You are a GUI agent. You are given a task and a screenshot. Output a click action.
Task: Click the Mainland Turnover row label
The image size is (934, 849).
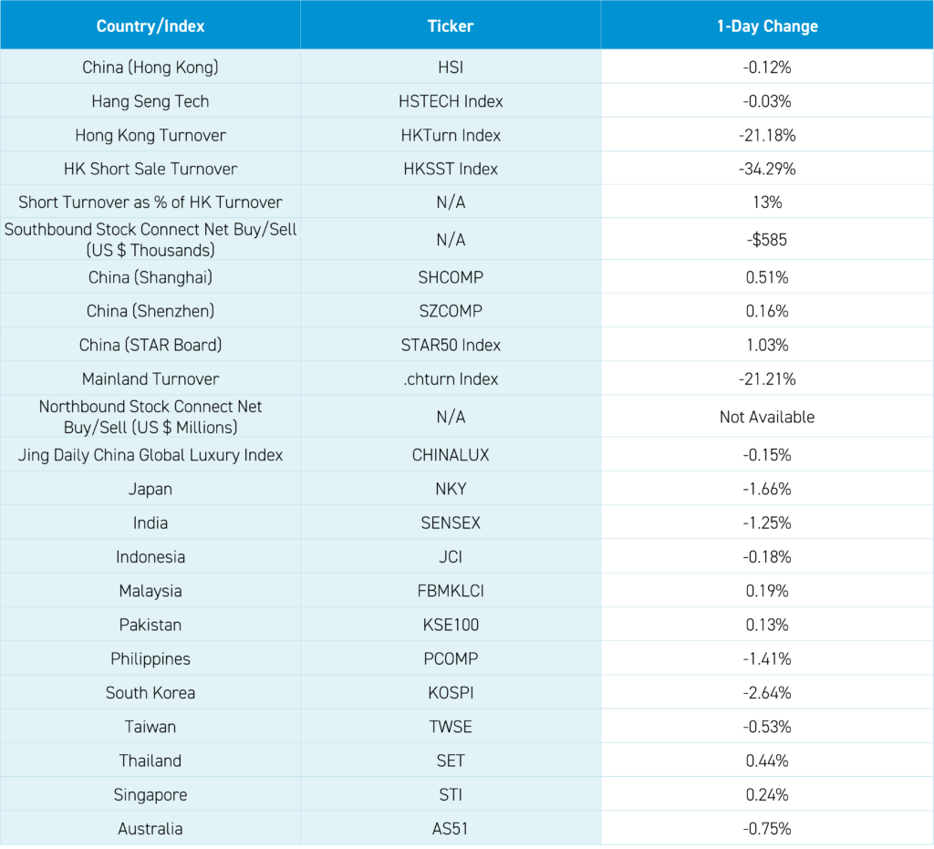(150, 378)
